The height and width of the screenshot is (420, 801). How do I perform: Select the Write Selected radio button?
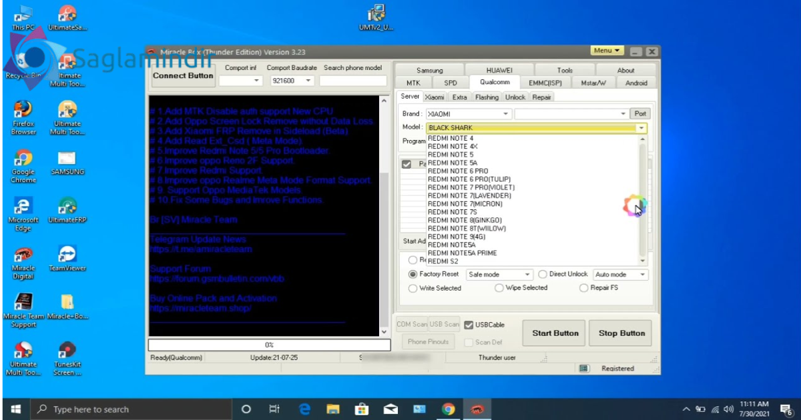point(413,288)
